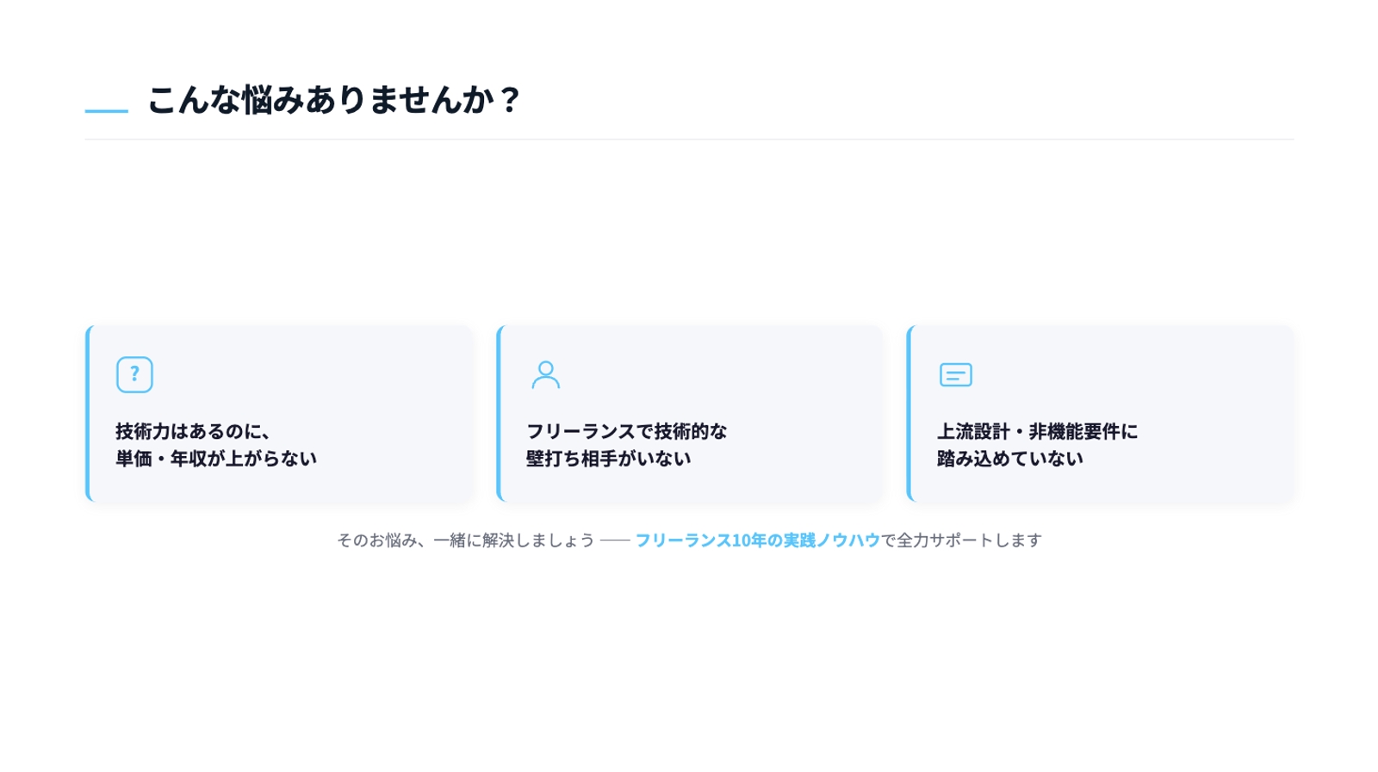Click the dash separator before the blue link
This screenshot has height=772, width=1378.
tap(616, 540)
